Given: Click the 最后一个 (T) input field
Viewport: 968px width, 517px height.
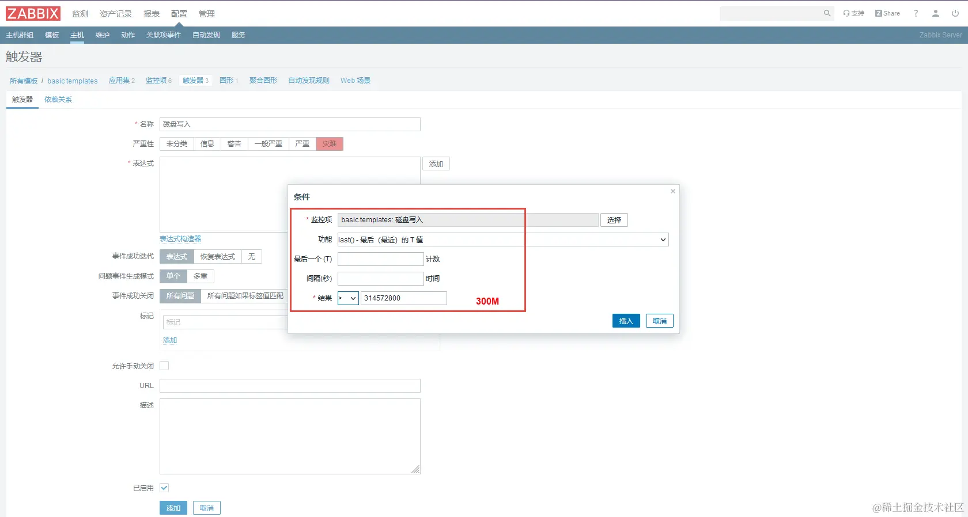Looking at the screenshot, I should pyautogui.click(x=381, y=259).
